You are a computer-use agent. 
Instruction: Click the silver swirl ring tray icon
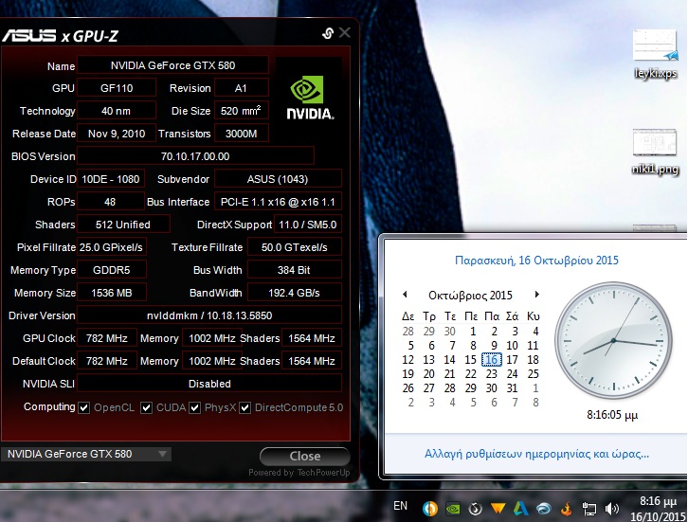pos(475,509)
